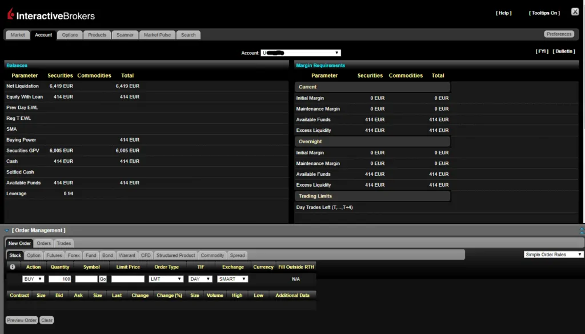The image size is (585, 334).
Task: Click the Quantity input field
Action: click(x=59, y=279)
